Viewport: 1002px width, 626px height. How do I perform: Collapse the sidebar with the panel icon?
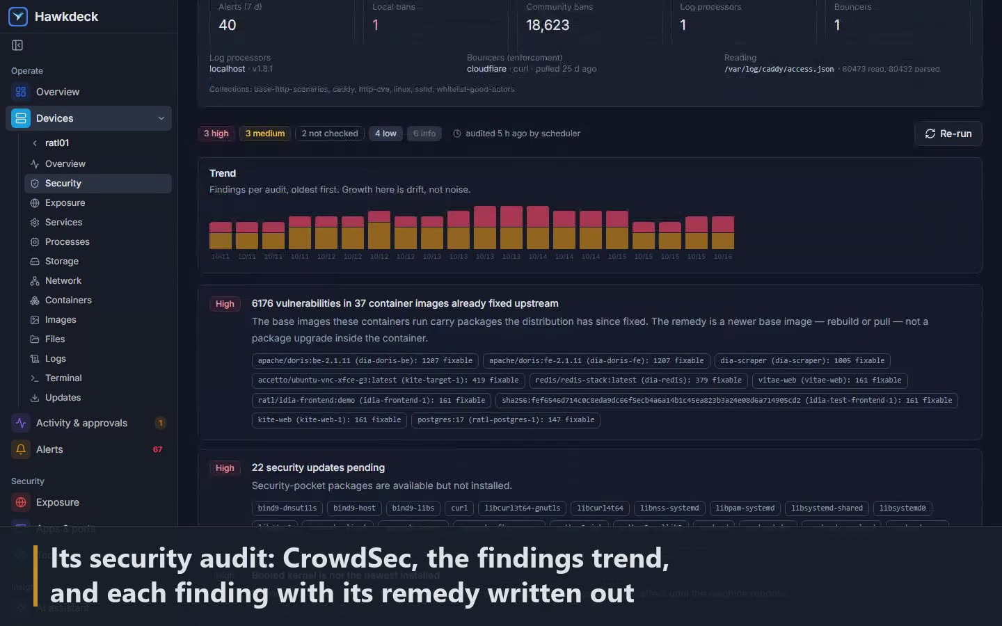(x=17, y=45)
